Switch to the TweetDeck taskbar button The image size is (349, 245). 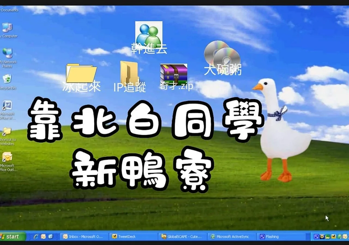tap(133, 237)
